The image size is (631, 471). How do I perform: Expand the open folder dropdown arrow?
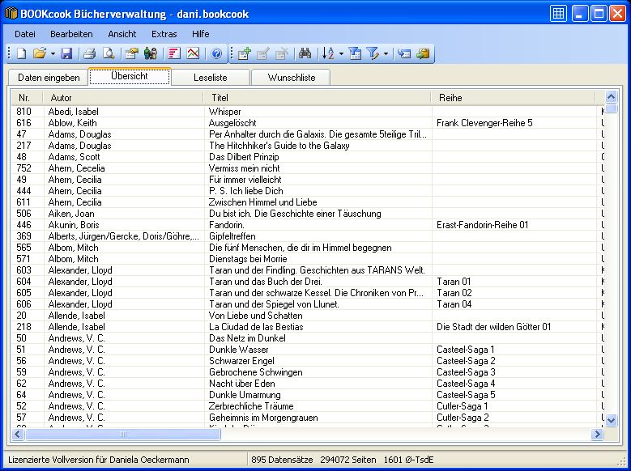pyautogui.click(x=53, y=54)
